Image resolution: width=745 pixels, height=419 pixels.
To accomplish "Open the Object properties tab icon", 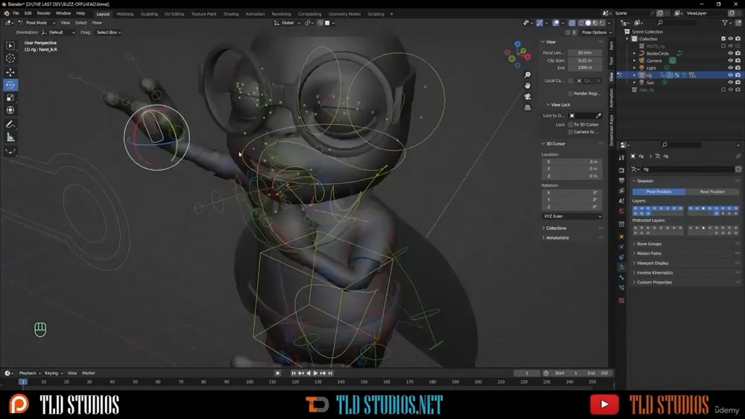I will click(621, 237).
